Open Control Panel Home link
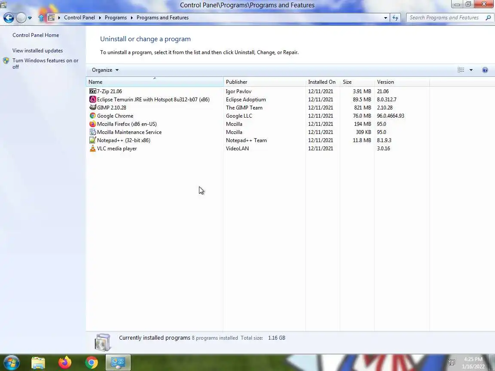The height and width of the screenshot is (371, 495). tap(36, 35)
